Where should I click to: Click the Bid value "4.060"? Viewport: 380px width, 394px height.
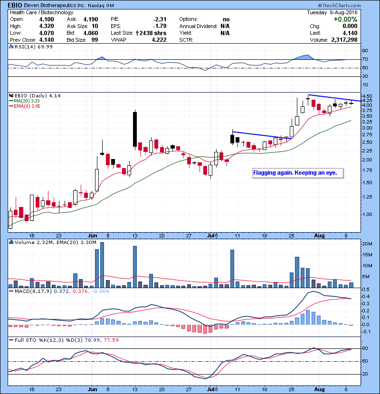(91, 33)
